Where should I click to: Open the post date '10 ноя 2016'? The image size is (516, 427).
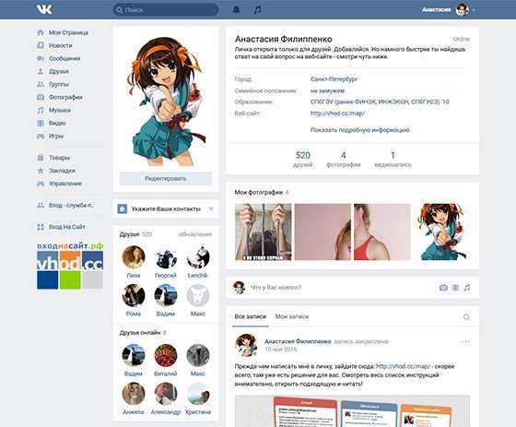[x=281, y=350]
